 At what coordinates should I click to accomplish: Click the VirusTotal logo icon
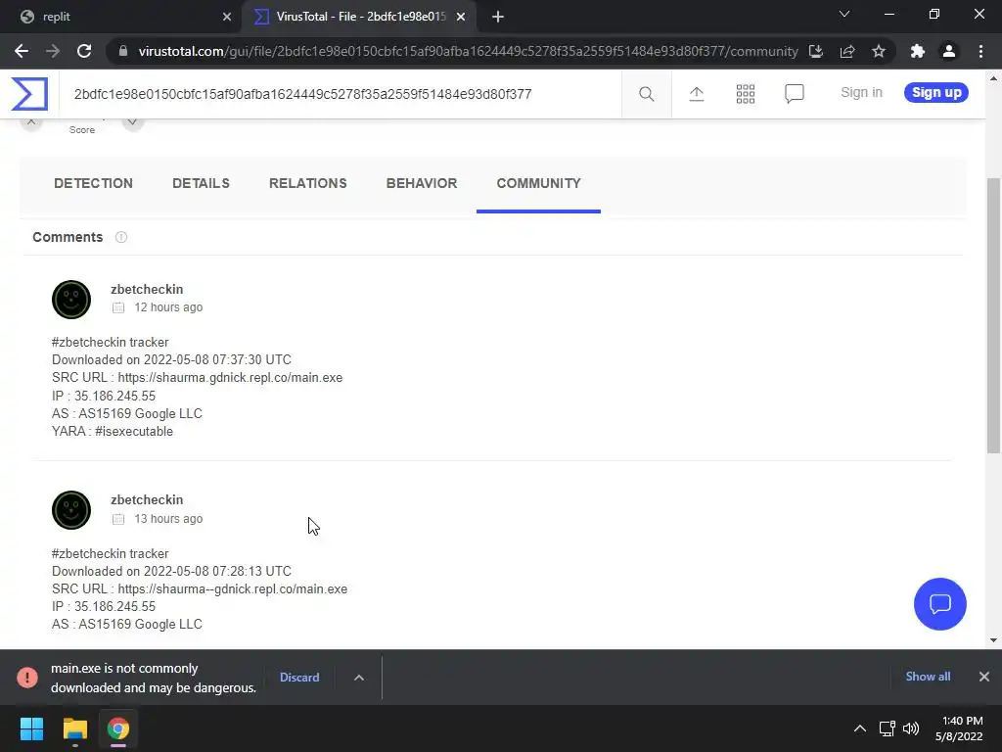pyautogui.click(x=29, y=94)
